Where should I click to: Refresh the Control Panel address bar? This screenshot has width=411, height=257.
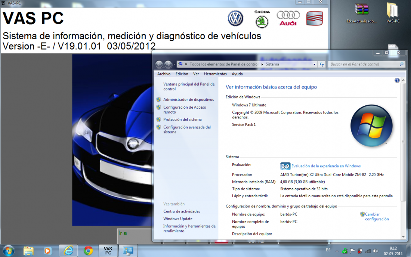(322, 64)
